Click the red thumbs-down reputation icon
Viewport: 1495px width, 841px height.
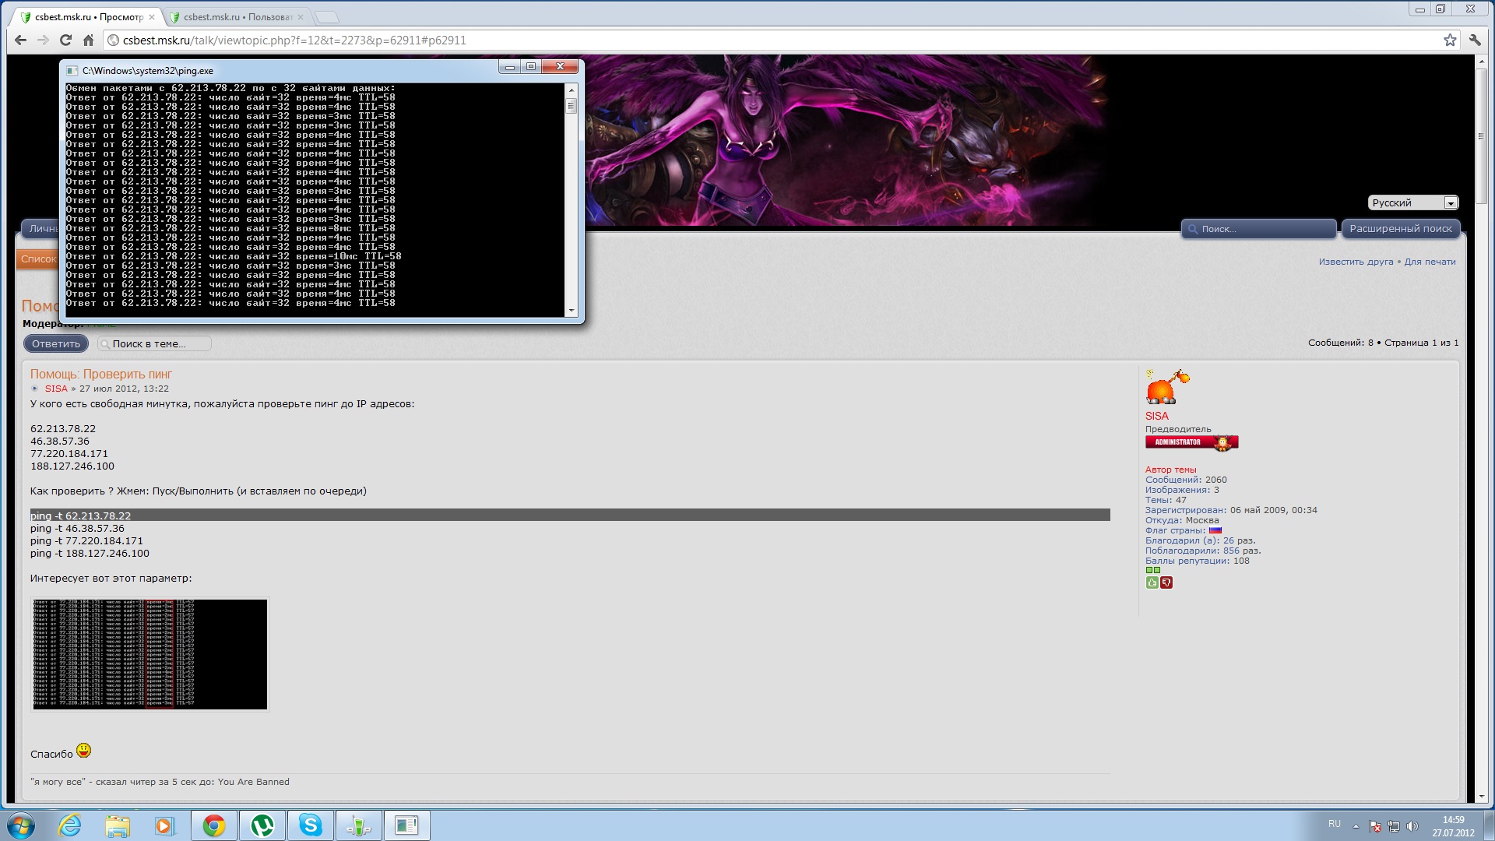coord(1166,582)
